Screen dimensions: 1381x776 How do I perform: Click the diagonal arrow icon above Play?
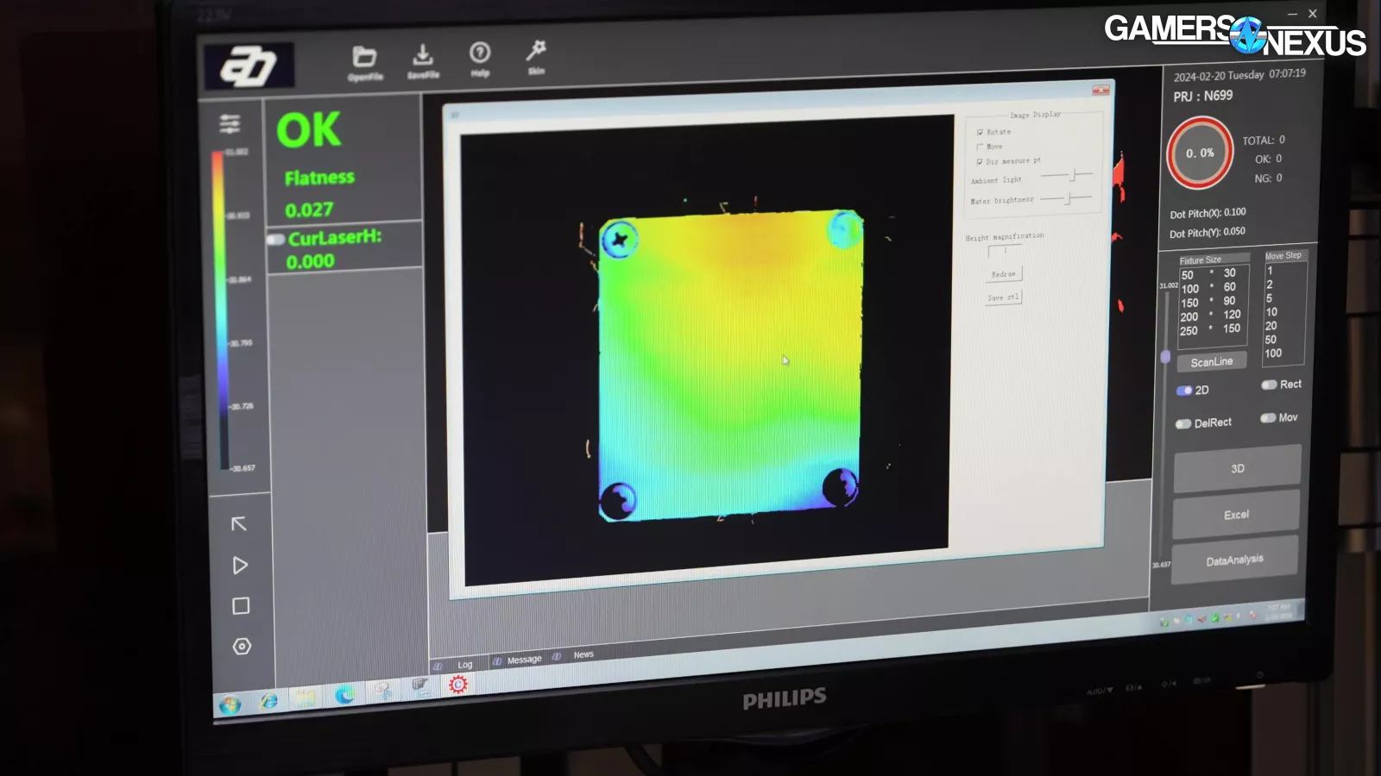pyautogui.click(x=239, y=524)
